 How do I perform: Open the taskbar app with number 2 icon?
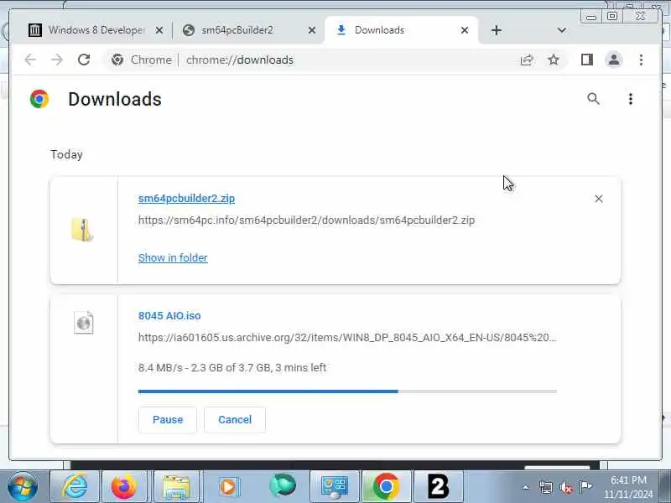pyautogui.click(x=439, y=486)
